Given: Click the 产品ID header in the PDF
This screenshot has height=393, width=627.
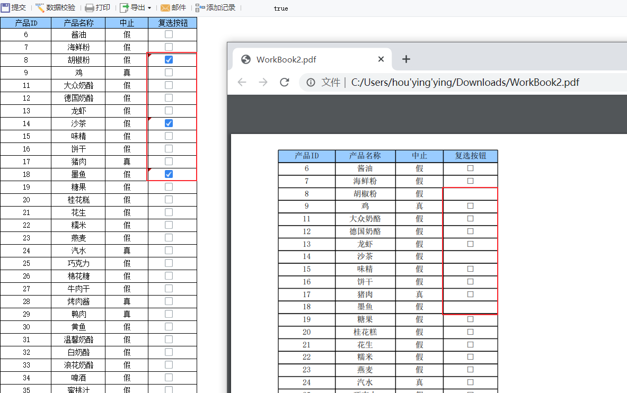Looking at the screenshot, I should [307, 156].
